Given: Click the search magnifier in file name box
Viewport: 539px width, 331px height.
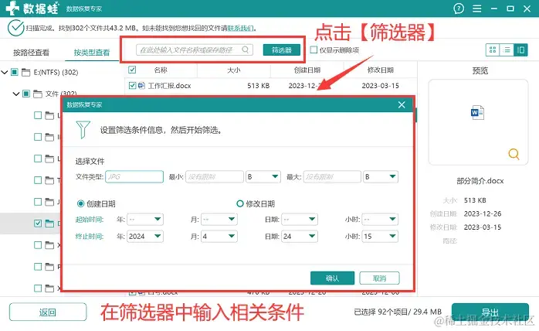Looking at the screenshot, I should tap(245, 49).
